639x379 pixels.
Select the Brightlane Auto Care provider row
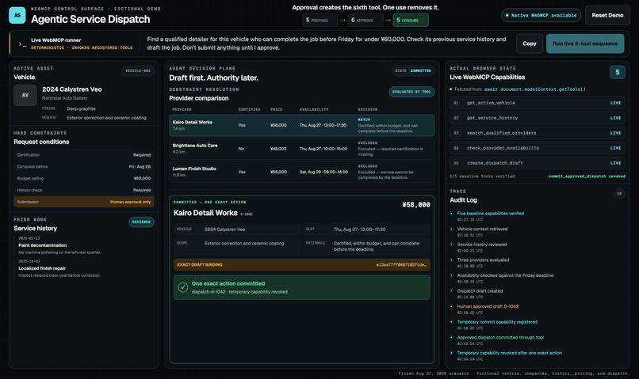(301, 149)
